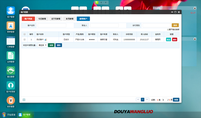Click the 客户类型 column header
This screenshot has width=201, height=118.
66,34
